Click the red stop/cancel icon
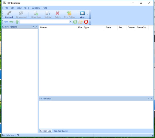The height and width of the screenshot is (138, 155). 86,22
